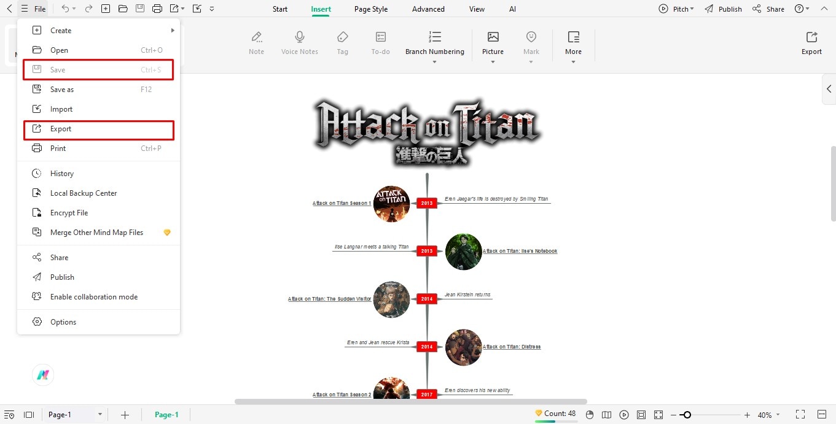The height and width of the screenshot is (424, 836).
Task: Choose Encrypt File in the File menu
Action: [x=98, y=213]
